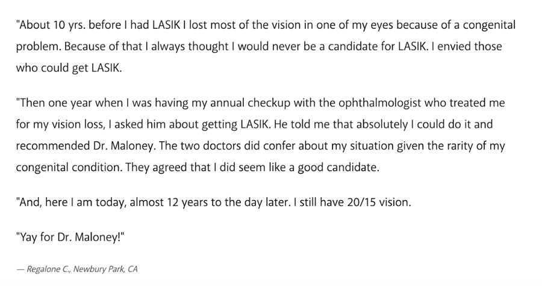Click the phrase "20/15 vision"
The width and height of the screenshot is (542, 286).
(383, 202)
